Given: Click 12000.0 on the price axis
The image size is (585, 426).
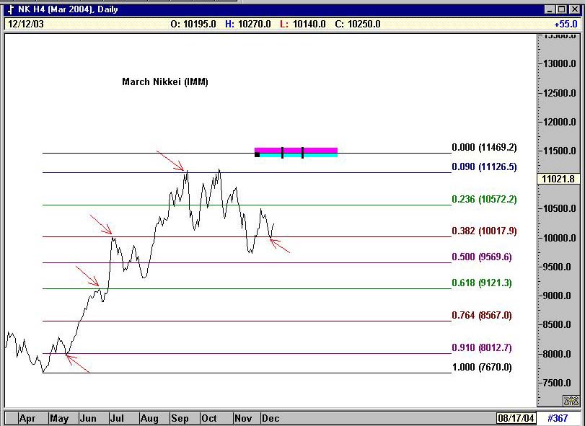Looking at the screenshot, I should coord(559,122).
